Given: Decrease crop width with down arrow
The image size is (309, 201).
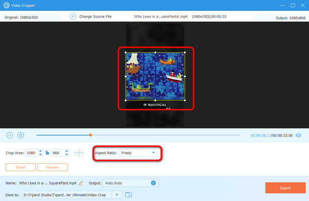Looking at the screenshot, I should coord(40,155).
